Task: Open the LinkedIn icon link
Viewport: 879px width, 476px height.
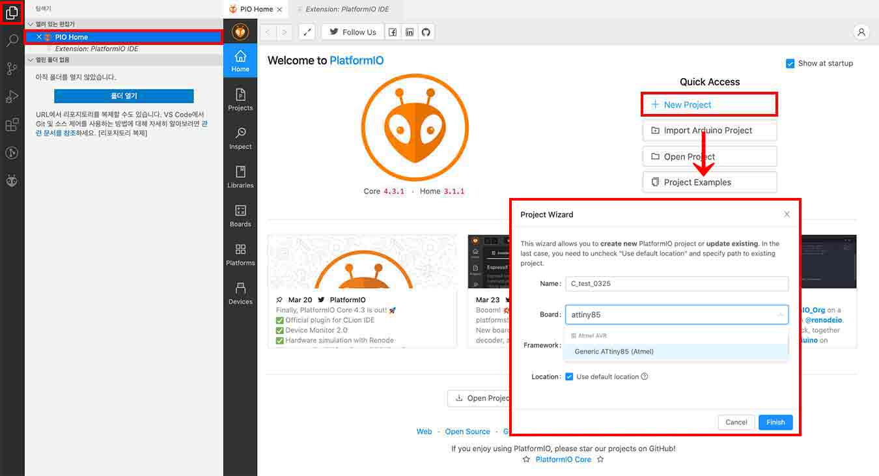Action: coord(410,32)
